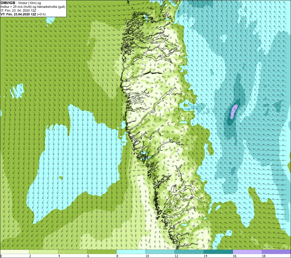Viewport: 291px width, 258px height.
Task: Click the legend tick label '18'
Action: click(264, 256)
